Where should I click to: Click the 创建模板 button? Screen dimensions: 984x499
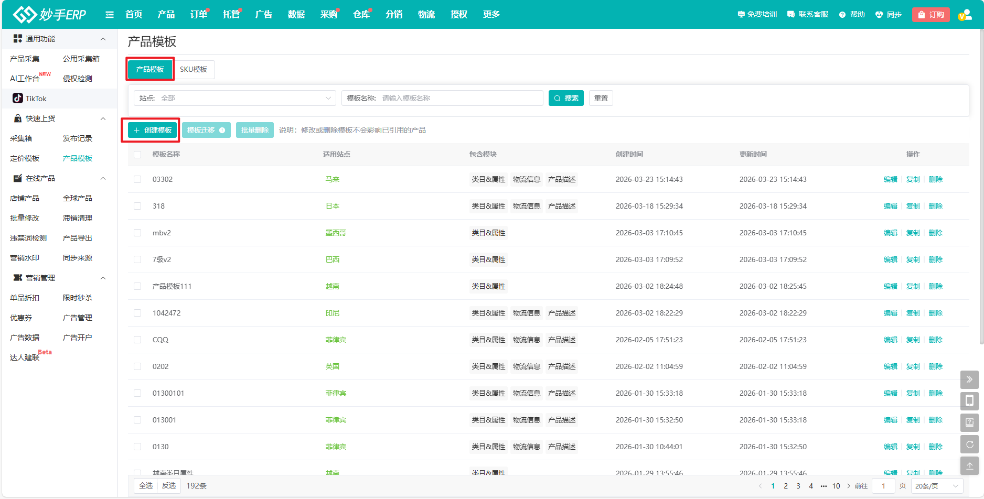[153, 130]
